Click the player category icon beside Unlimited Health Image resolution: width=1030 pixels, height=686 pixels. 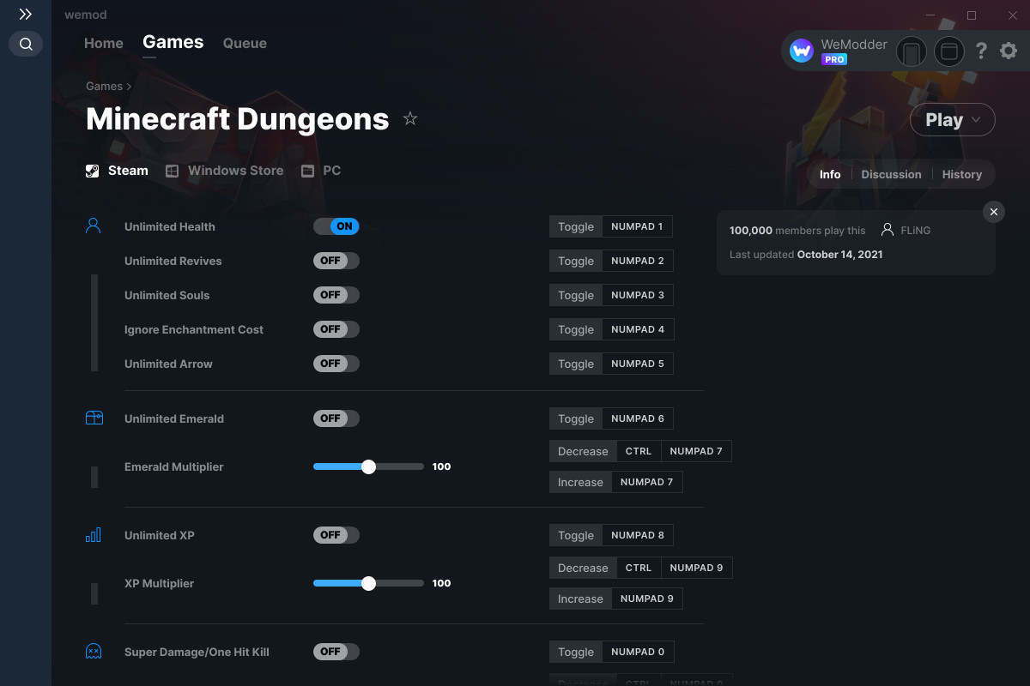(94, 226)
